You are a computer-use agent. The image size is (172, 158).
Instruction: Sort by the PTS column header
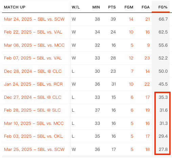coord(112,7)
